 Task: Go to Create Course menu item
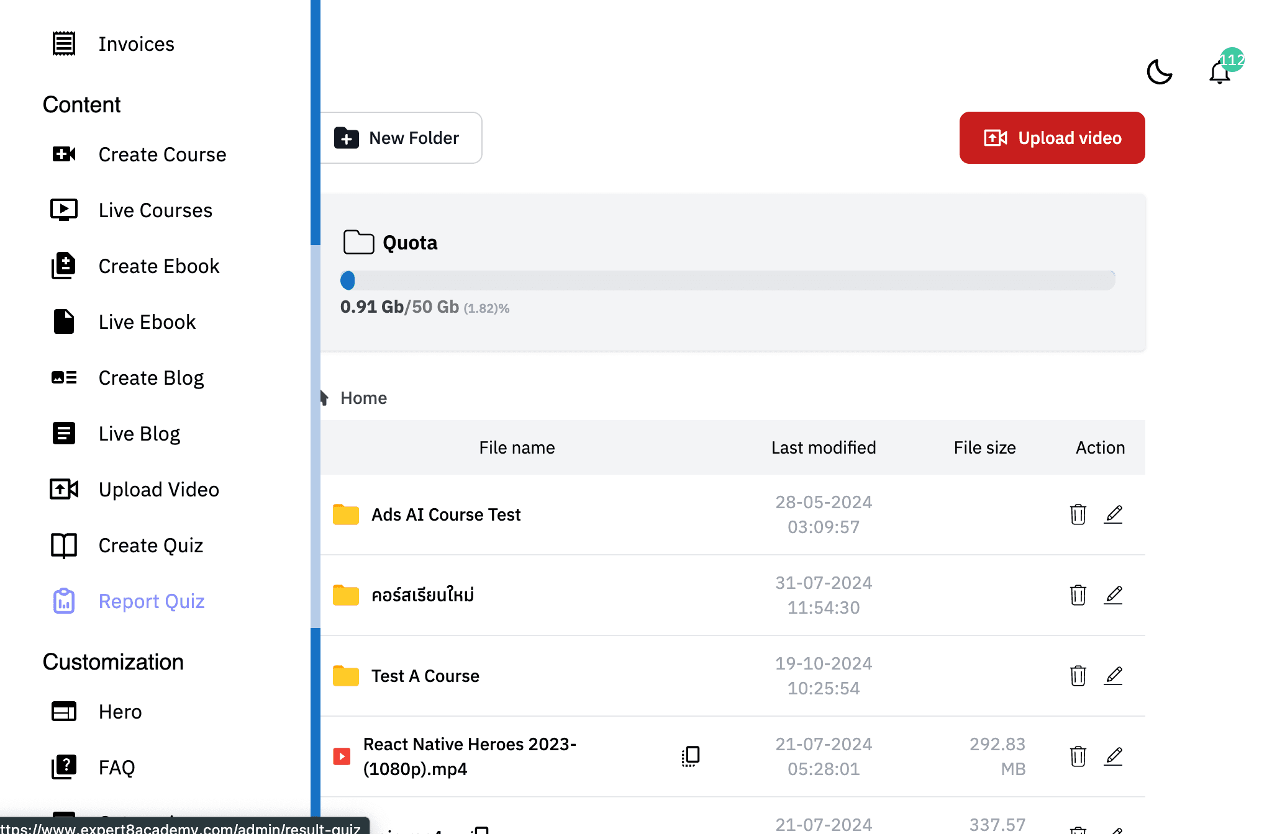click(x=162, y=155)
